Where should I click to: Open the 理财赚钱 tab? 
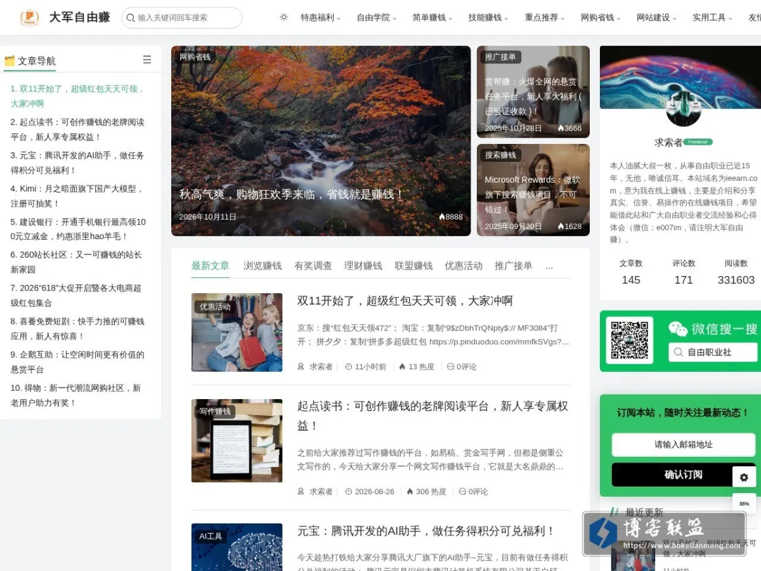coord(363,266)
